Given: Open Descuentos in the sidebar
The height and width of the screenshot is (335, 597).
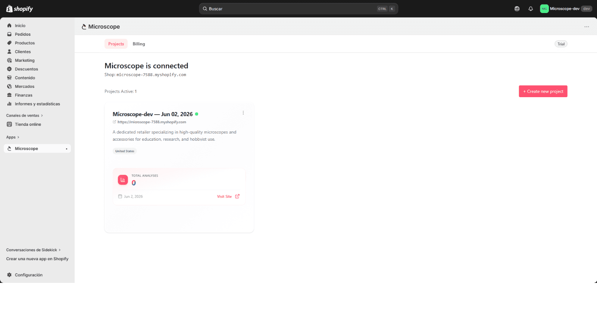Looking at the screenshot, I should tap(37, 69).
